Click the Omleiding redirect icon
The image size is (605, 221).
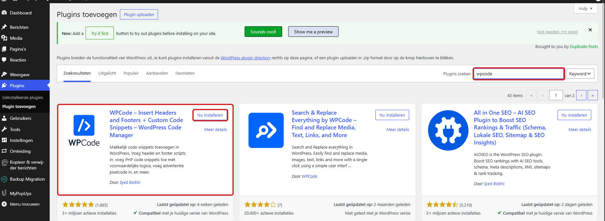[4, 151]
